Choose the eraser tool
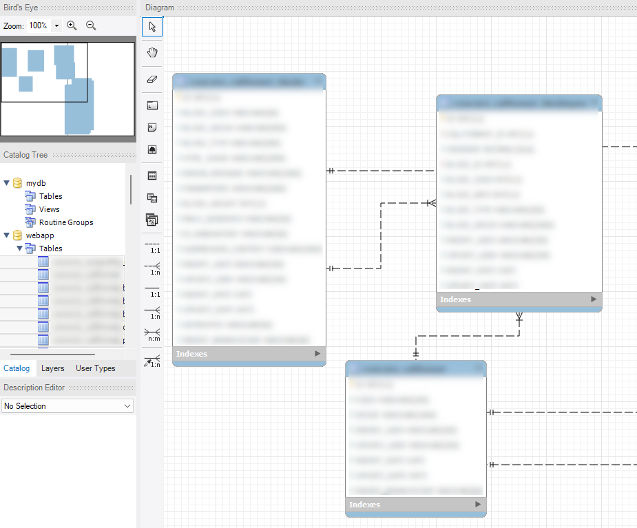637x528 pixels. pyautogui.click(x=152, y=79)
